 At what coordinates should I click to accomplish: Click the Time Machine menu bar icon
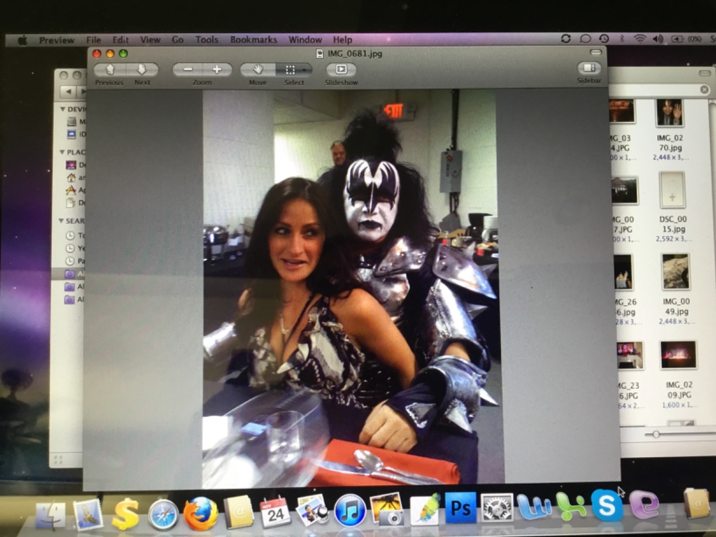point(604,39)
